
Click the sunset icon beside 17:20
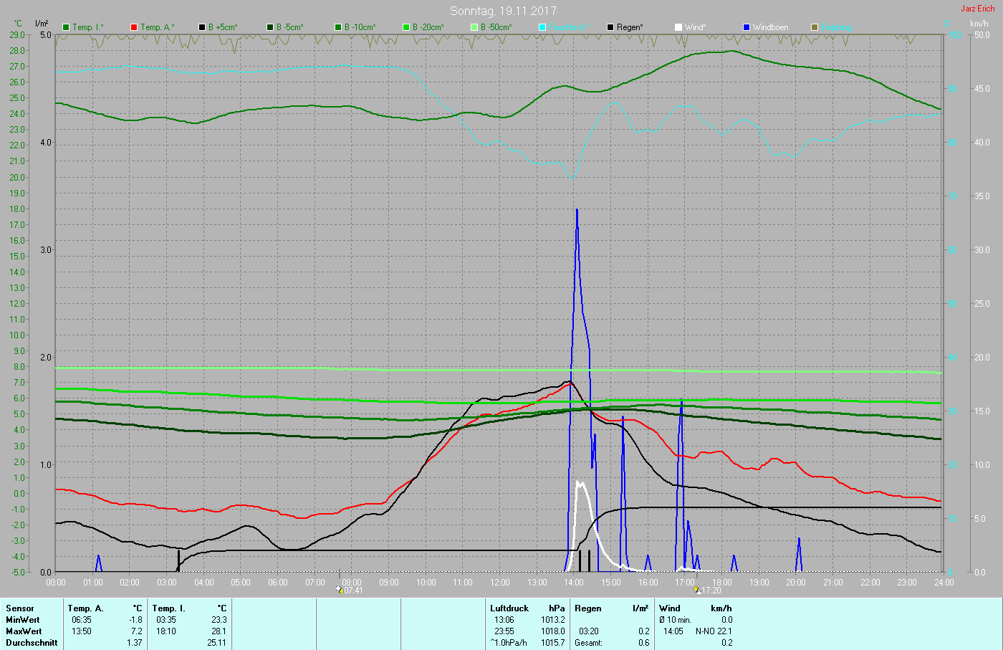click(x=697, y=591)
